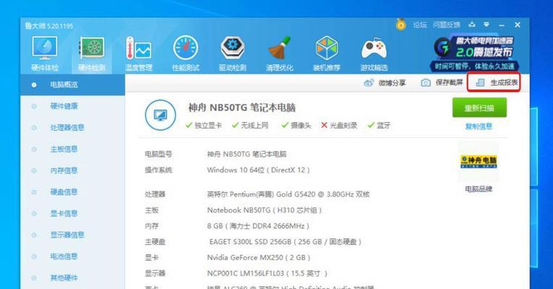553x289 pixels.
Task: Click 论坛 forum link
Action: click(x=420, y=25)
